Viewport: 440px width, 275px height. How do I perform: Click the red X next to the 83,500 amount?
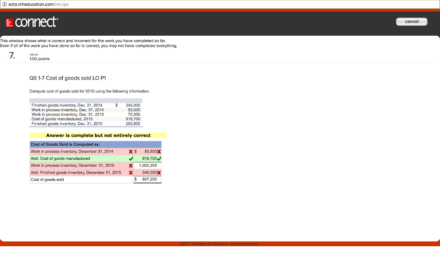tap(159, 151)
